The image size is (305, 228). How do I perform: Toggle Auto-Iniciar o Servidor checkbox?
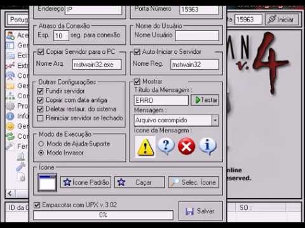click(x=137, y=52)
